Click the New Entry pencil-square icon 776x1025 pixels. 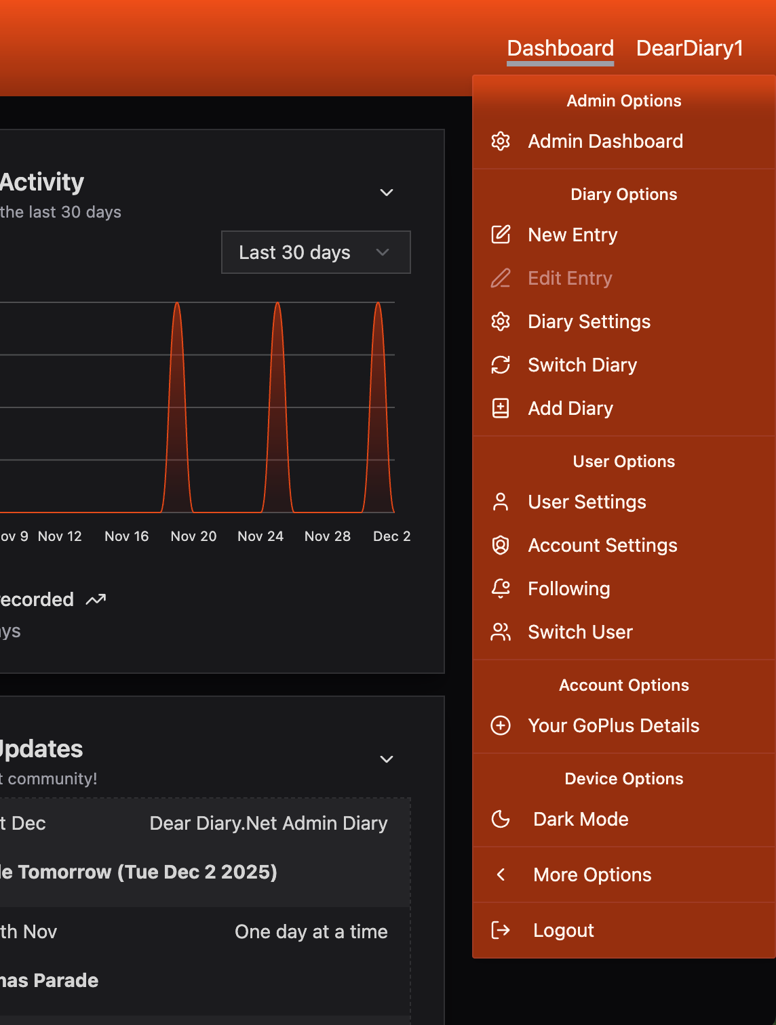501,235
